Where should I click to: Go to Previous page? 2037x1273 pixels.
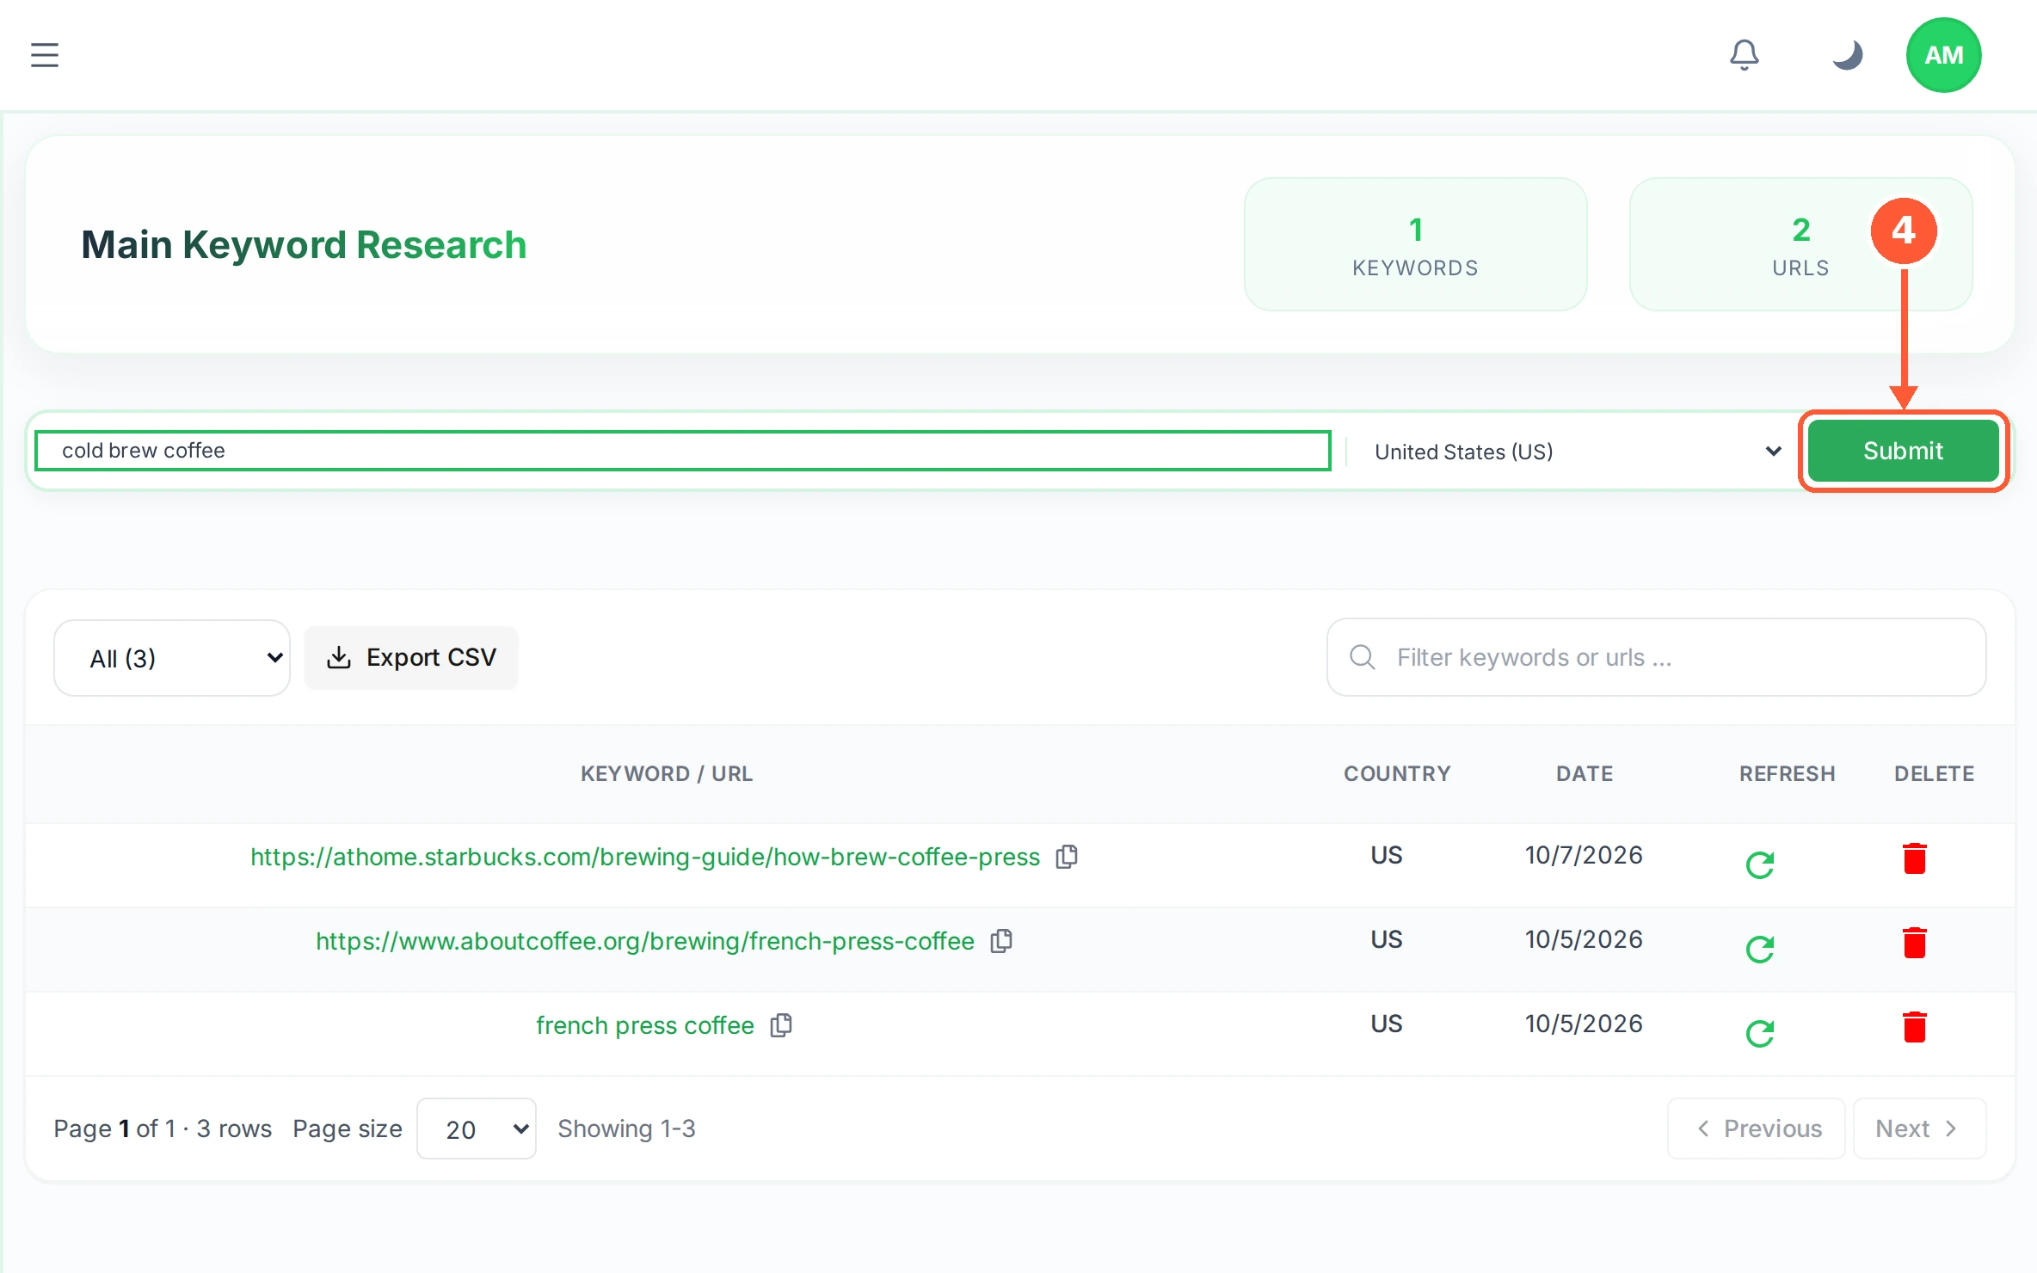point(1757,1128)
